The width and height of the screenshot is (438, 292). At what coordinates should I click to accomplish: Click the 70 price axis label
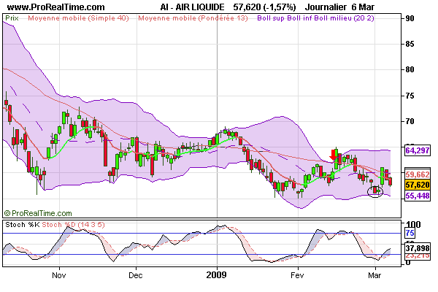(410, 121)
